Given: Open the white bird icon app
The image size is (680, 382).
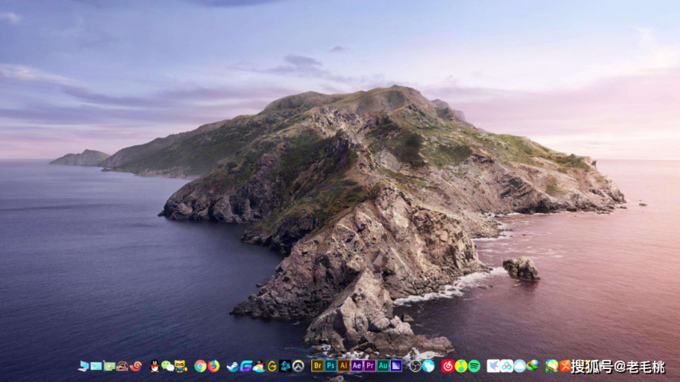Looking at the screenshot, I should 493,366.
